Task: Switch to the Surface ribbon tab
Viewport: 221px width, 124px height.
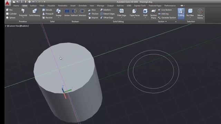Action: point(33,6)
